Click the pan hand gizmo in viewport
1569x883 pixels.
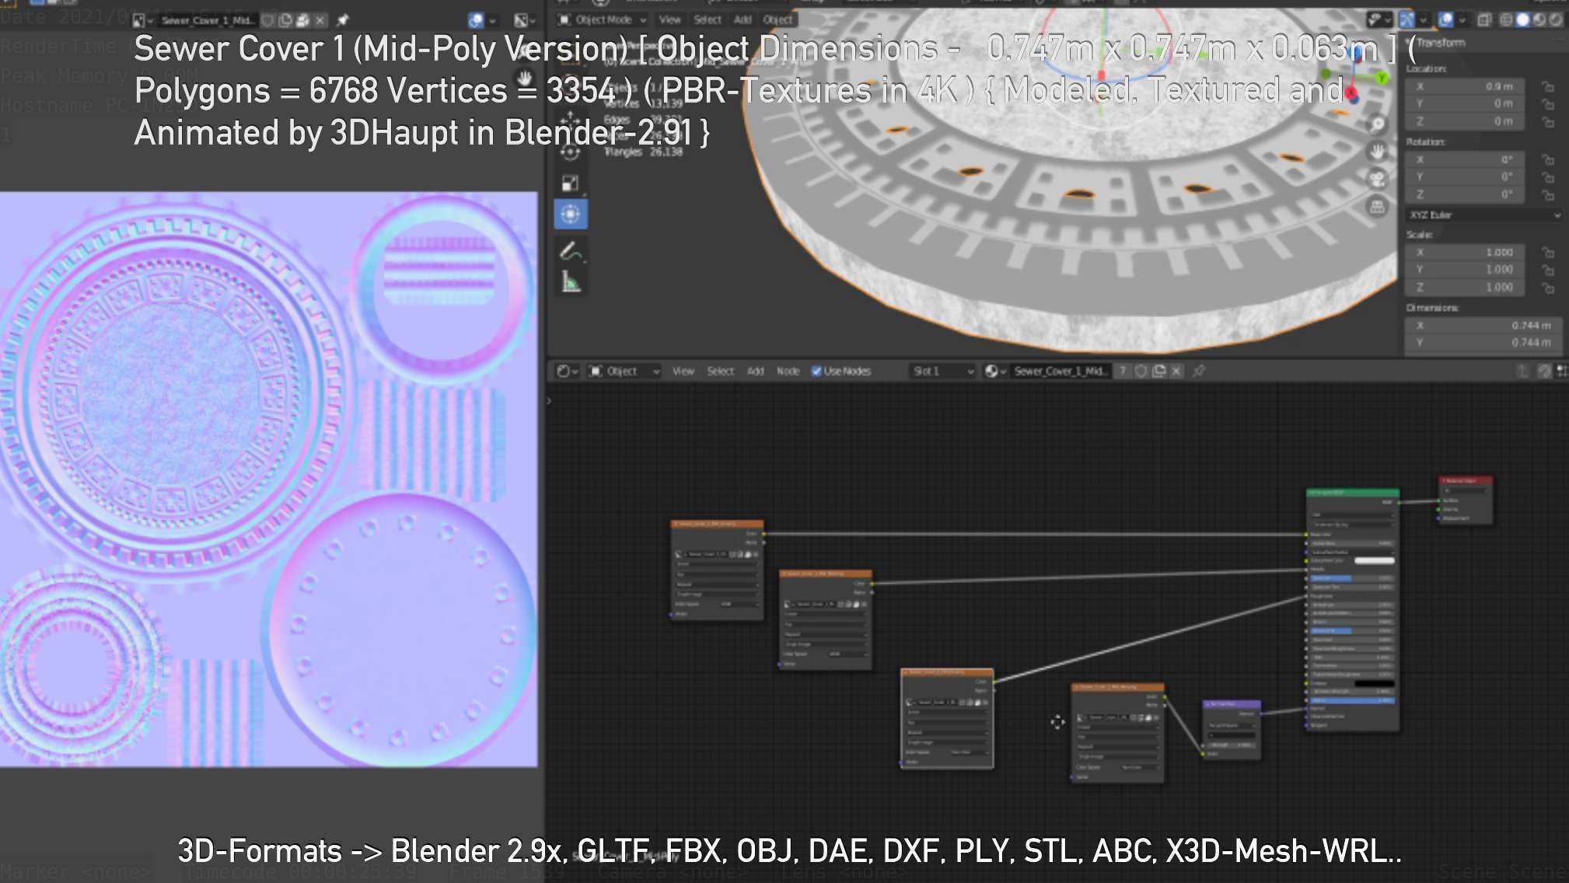click(x=1377, y=152)
